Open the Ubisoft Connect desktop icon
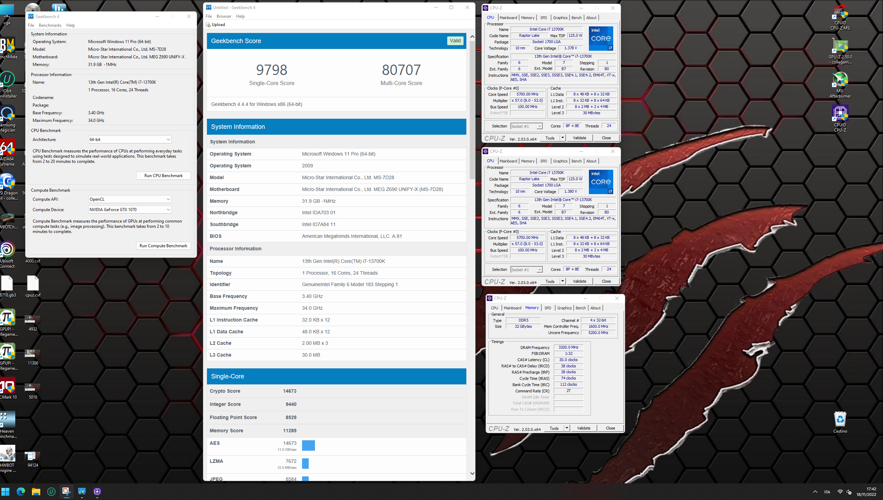The height and width of the screenshot is (500, 883). (x=7, y=255)
